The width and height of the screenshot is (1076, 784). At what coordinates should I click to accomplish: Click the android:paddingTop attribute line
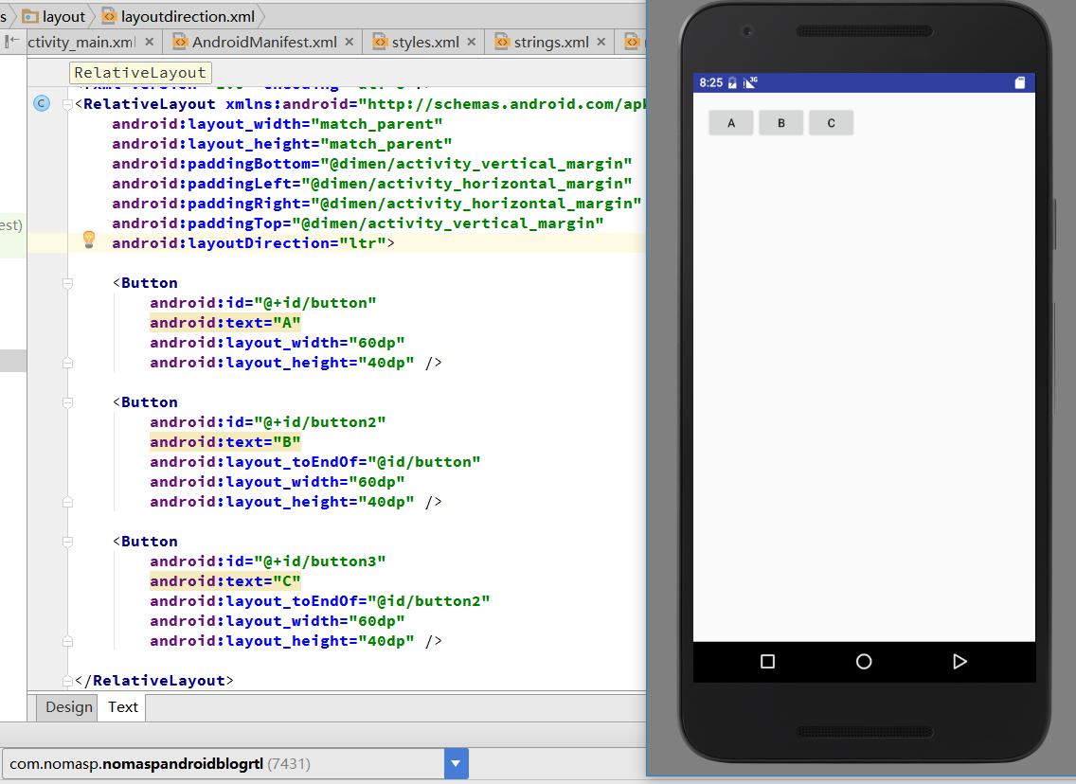point(357,223)
